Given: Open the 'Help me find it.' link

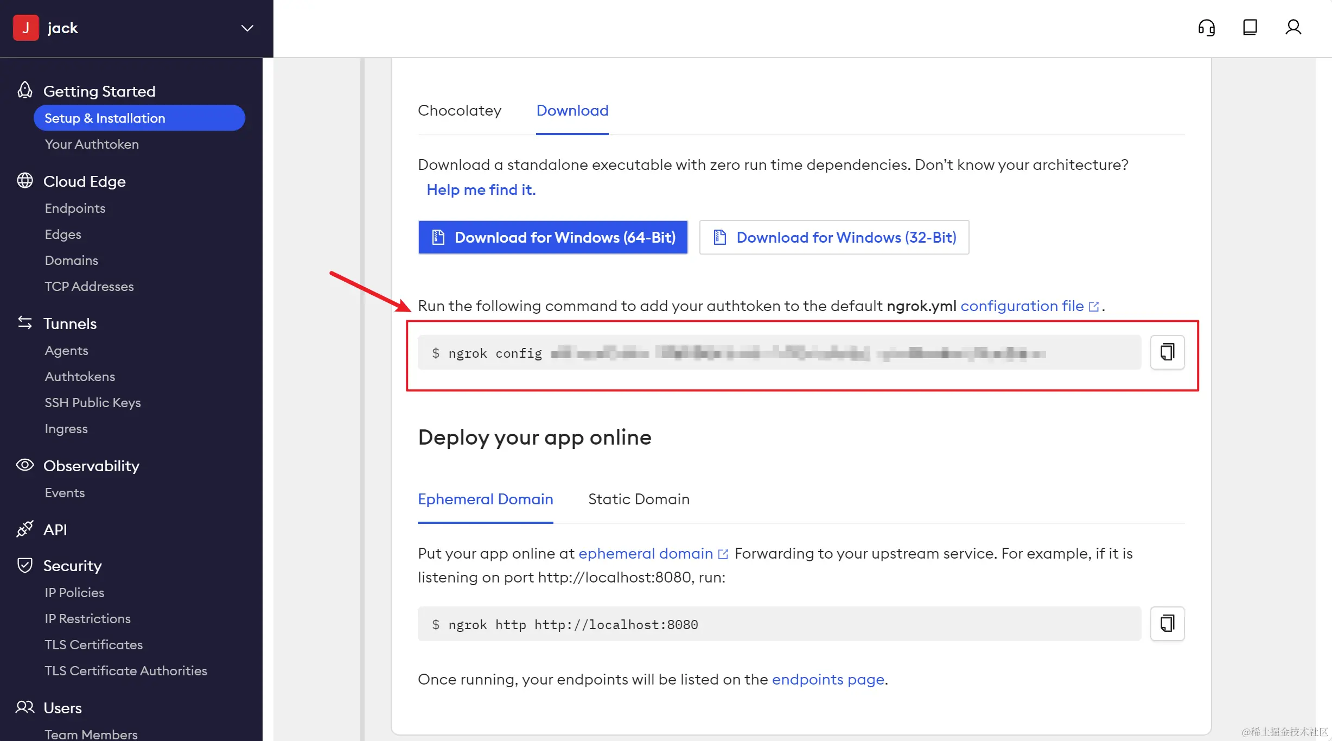Looking at the screenshot, I should (481, 190).
